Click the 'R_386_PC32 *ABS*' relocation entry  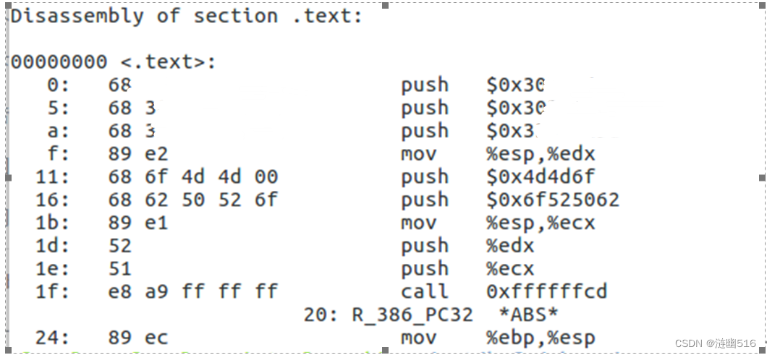454,315
